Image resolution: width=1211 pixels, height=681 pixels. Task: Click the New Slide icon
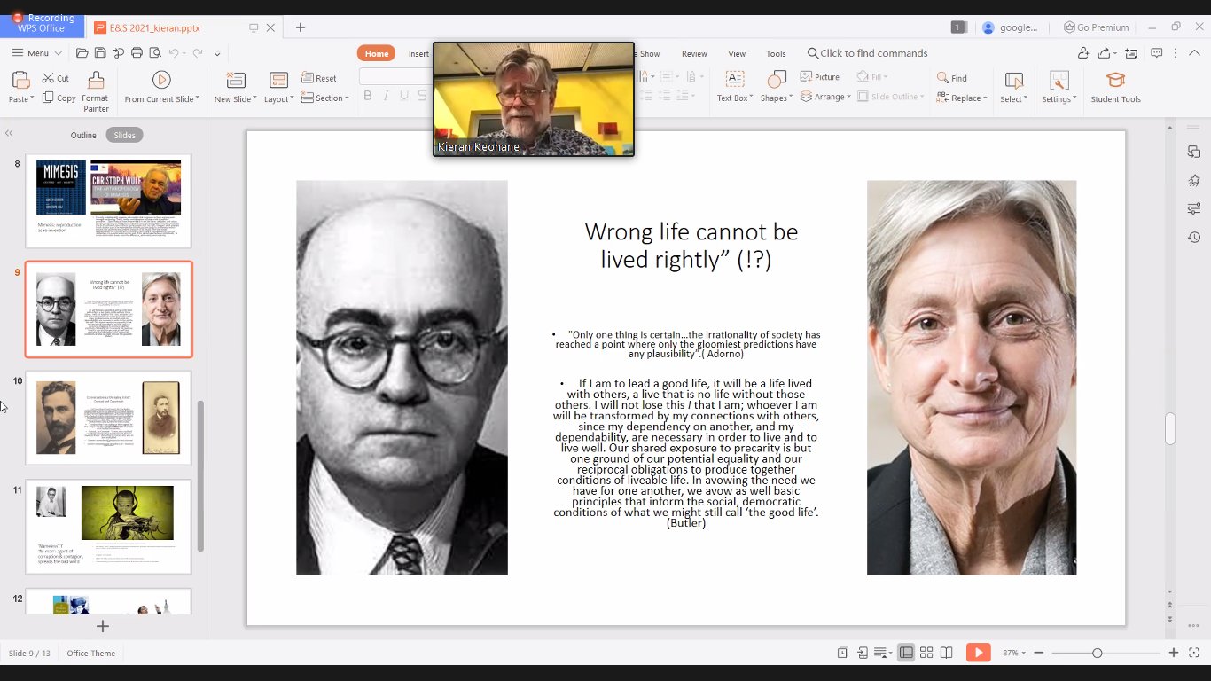click(235, 80)
